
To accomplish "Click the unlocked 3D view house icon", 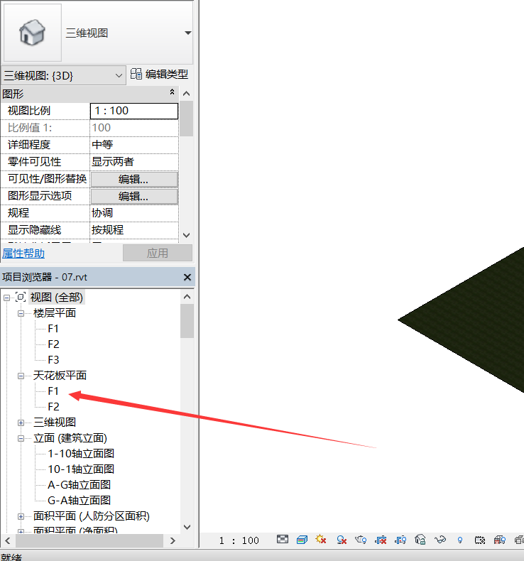I will pyautogui.click(x=420, y=540).
